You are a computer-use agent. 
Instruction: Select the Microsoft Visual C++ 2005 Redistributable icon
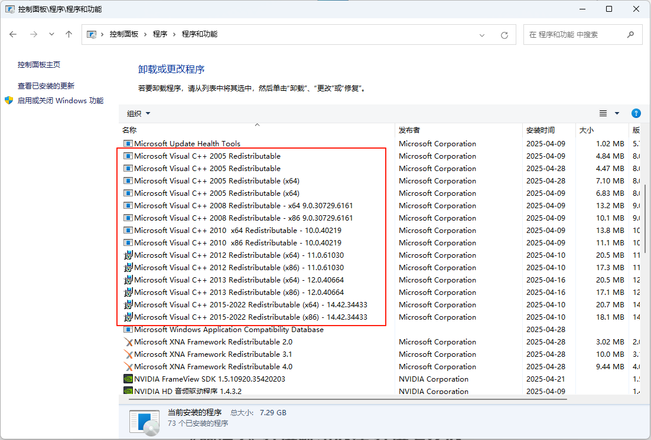click(128, 156)
